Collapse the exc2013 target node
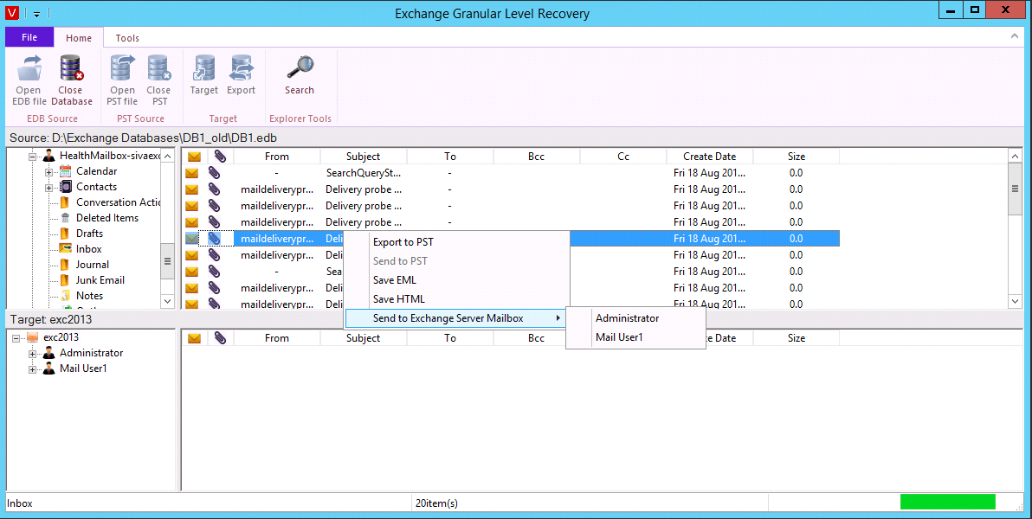 pyautogui.click(x=16, y=338)
